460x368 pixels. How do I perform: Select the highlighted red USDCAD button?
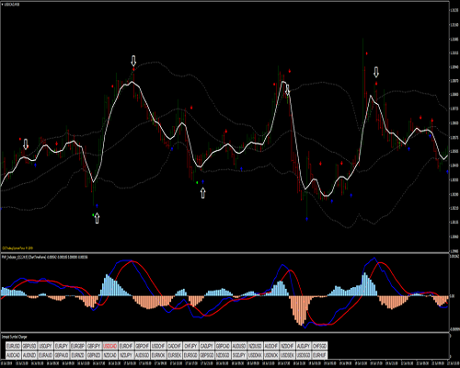point(110,346)
